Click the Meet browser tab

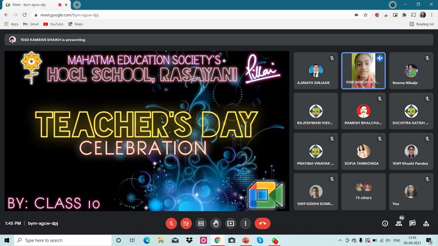click(33, 5)
